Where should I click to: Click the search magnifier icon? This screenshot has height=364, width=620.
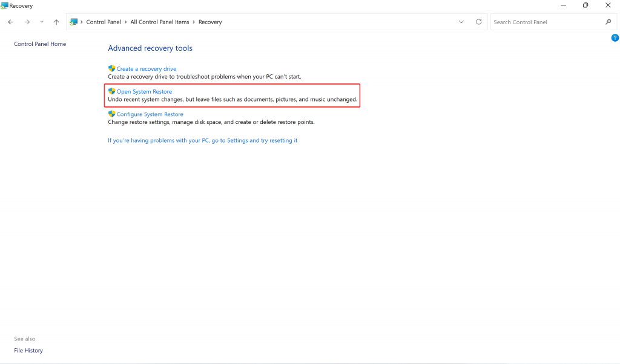coord(608,22)
